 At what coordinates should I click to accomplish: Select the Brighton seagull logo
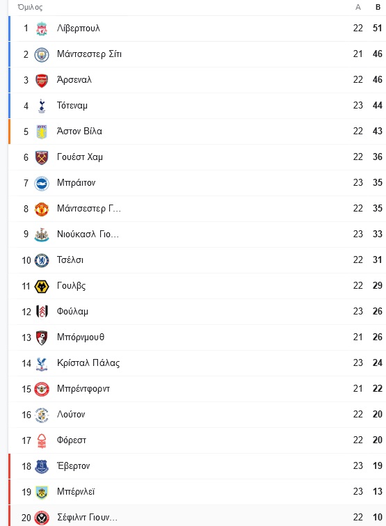click(x=42, y=183)
